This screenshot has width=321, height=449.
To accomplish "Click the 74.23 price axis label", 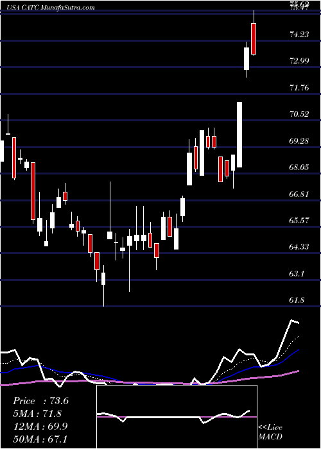I will tap(300, 35).
